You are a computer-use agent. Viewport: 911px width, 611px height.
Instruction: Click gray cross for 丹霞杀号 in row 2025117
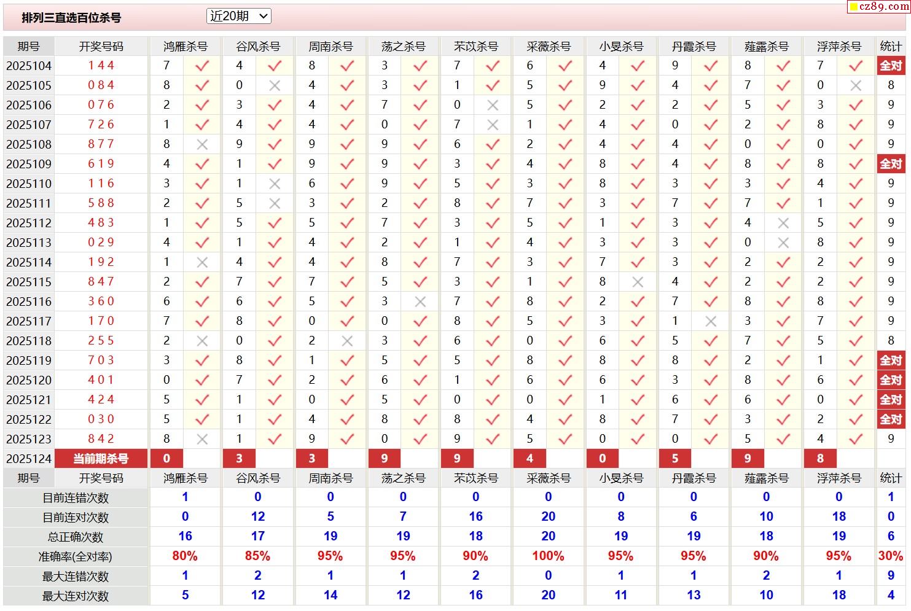coord(711,321)
